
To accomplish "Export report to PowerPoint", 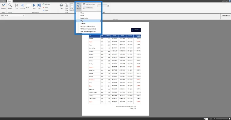I will click(88, 18).
